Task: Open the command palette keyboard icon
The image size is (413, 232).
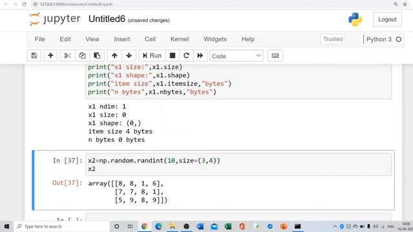Action: click(276, 55)
